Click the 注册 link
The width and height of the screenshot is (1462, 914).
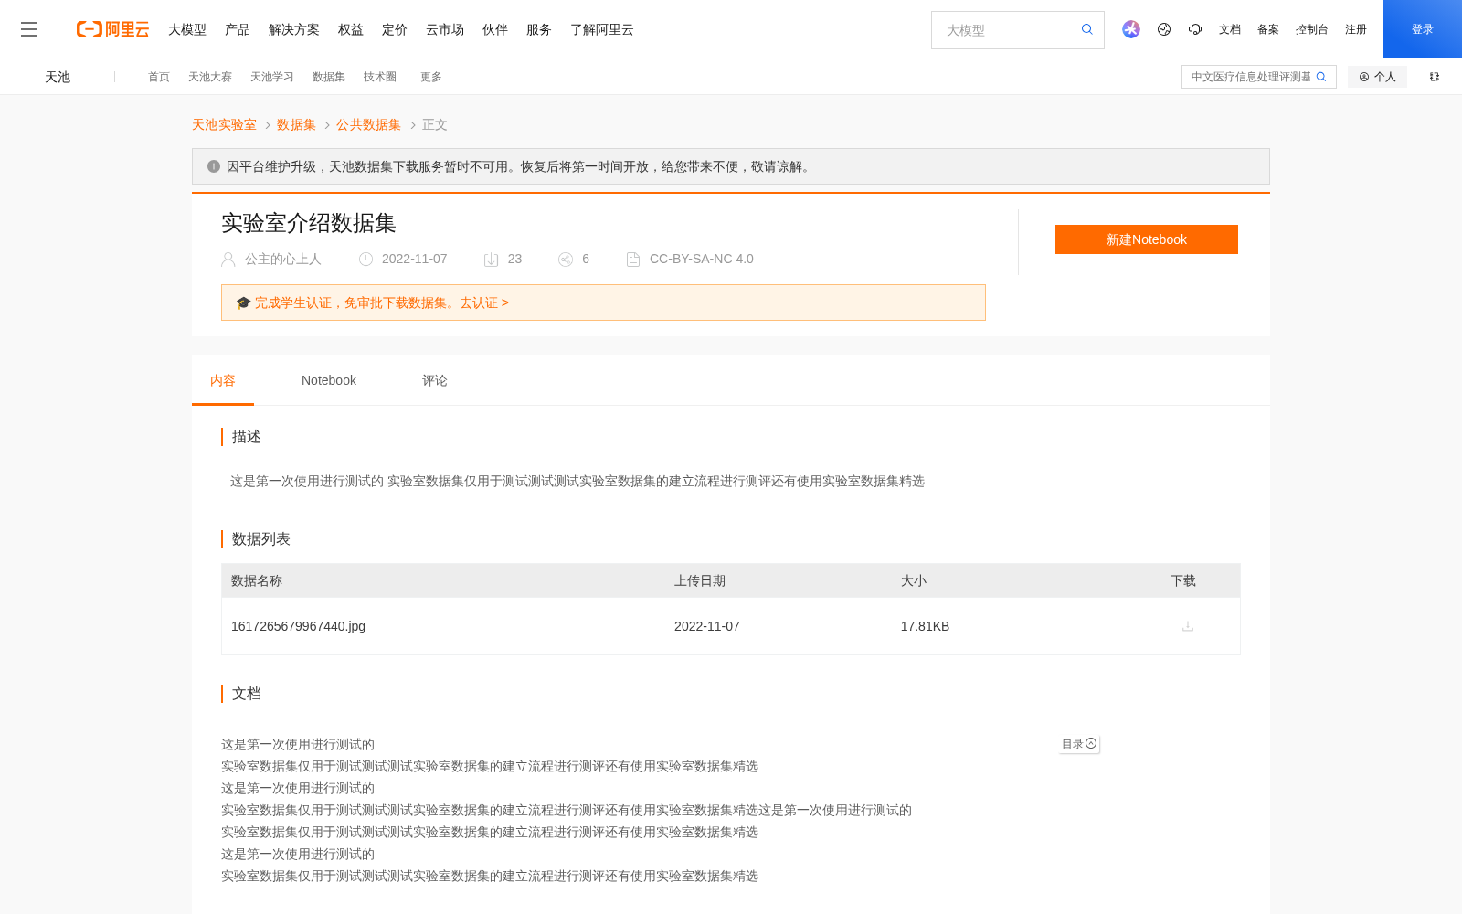pos(1356,29)
